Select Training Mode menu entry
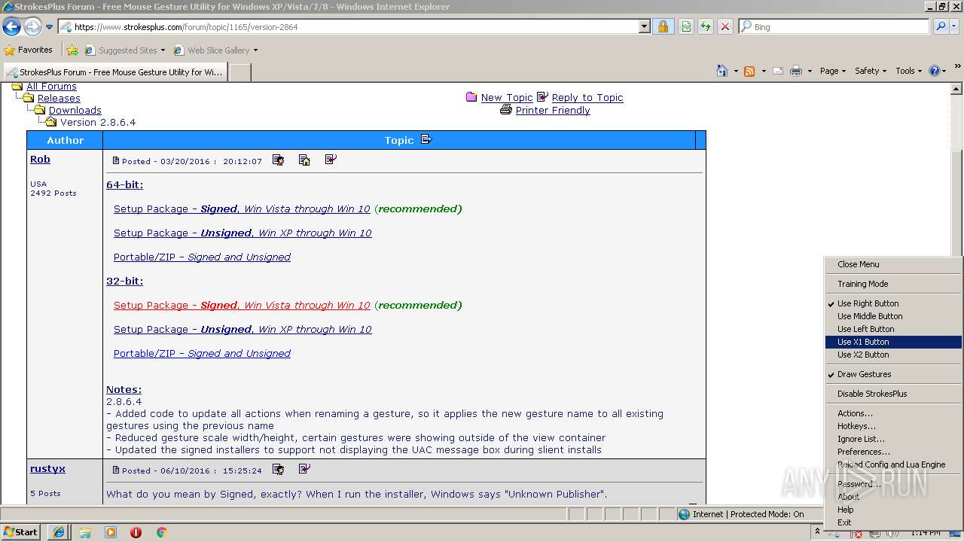The image size is (964, 542). point(893,284)
